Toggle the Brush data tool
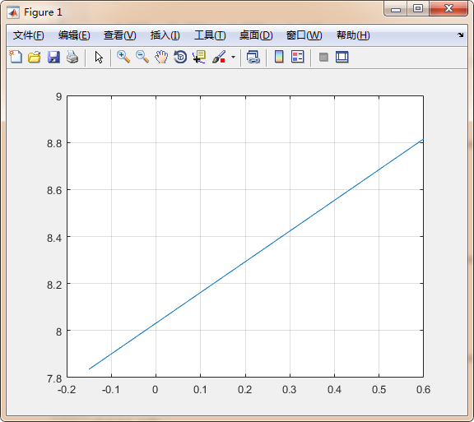The image size is (474, 422). (x=219, y=57)
